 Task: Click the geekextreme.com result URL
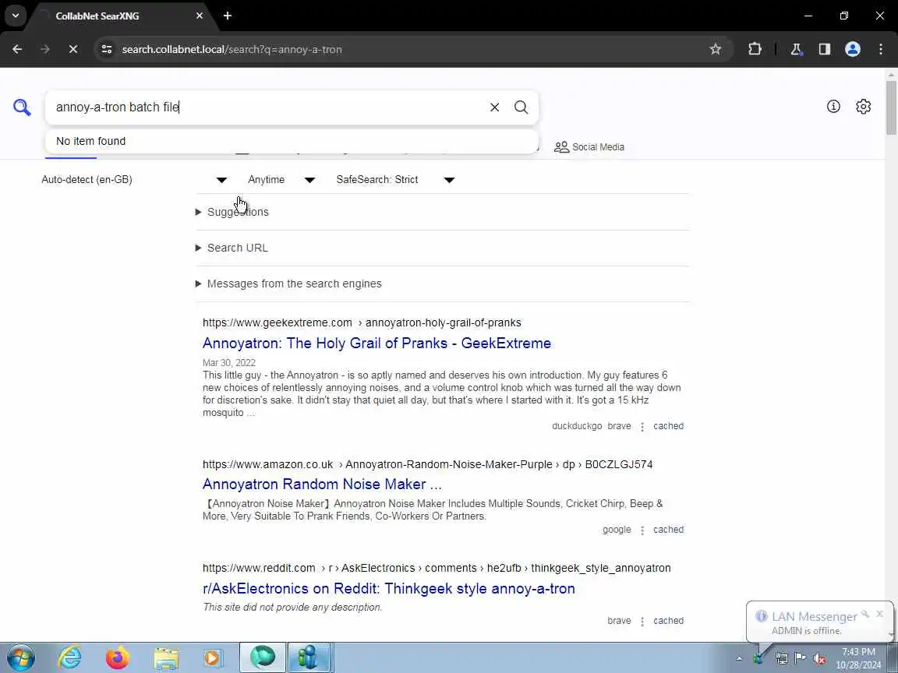(362, 322)
